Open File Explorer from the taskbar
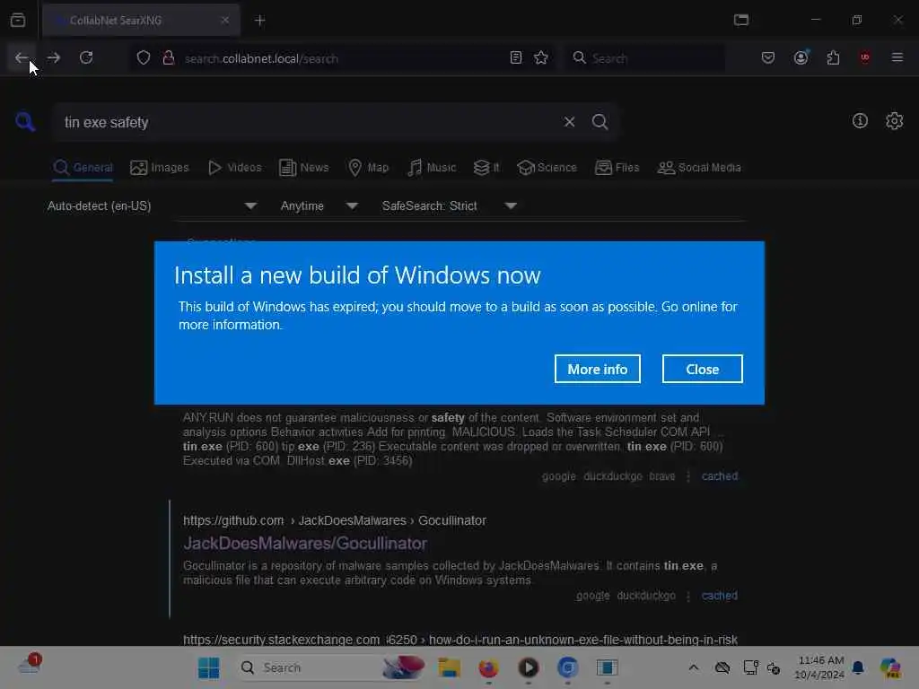 [450, 667]
